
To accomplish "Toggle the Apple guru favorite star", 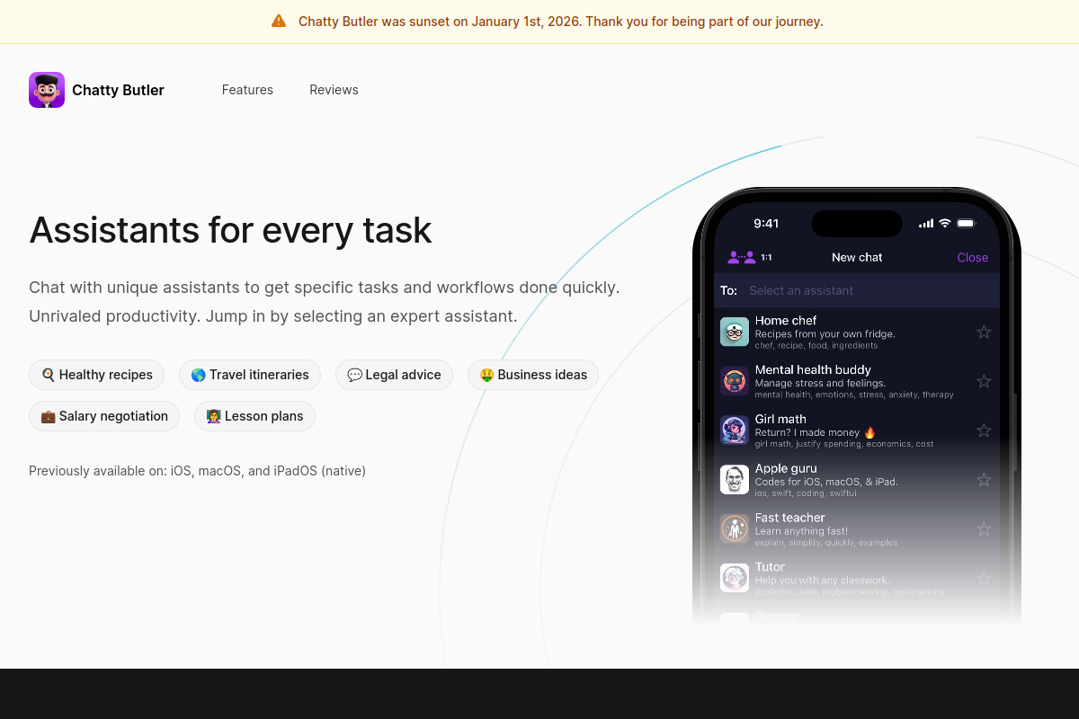I will coord(984,480).
